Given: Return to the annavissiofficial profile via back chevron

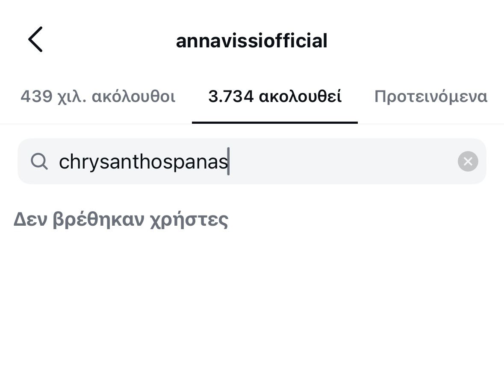Looking at the screenshot, I should click(35, 39).
